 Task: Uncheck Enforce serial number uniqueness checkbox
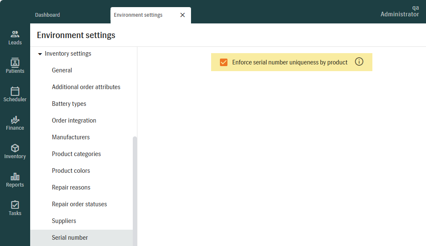(x=224, y=62)
